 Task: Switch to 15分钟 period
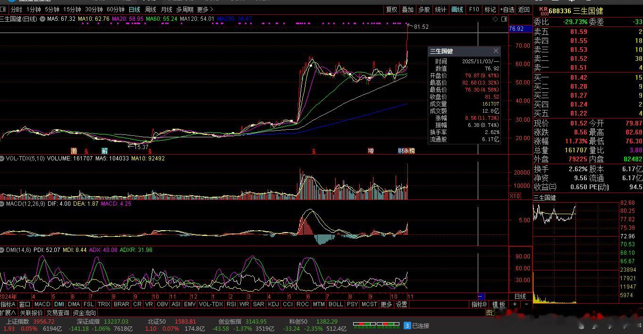click(72, 9)
